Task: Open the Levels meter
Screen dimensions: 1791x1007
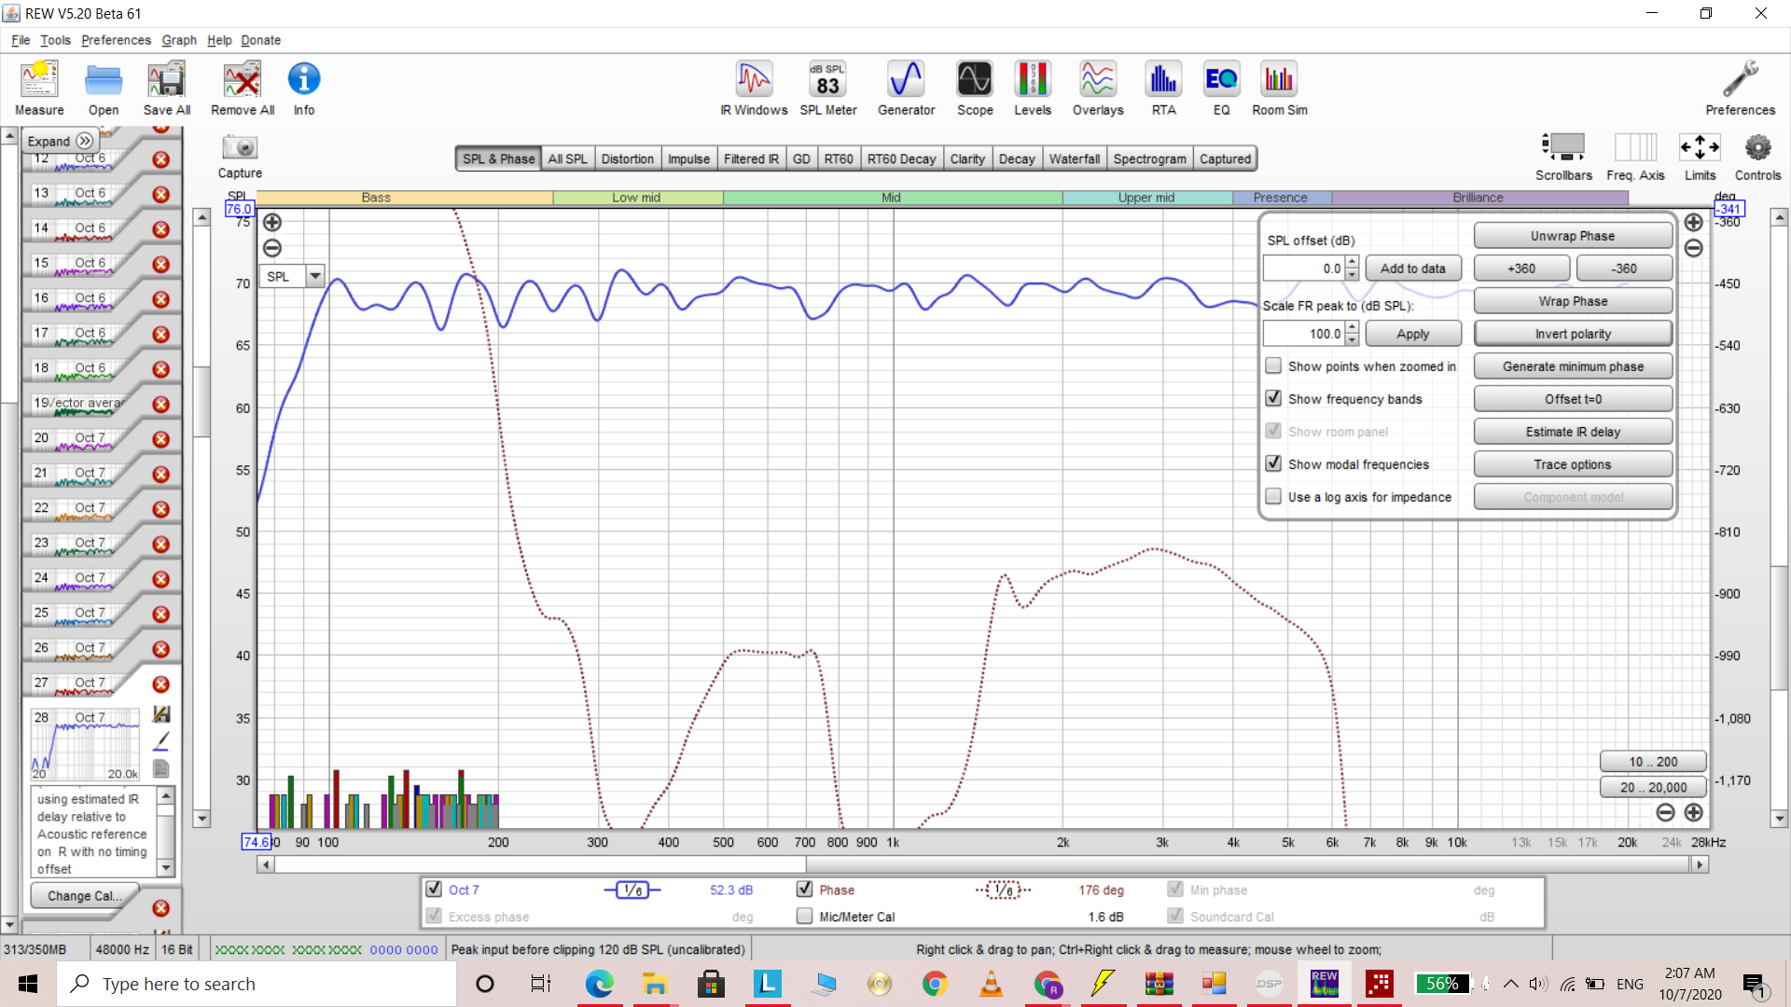Action: coord(1033,89)
